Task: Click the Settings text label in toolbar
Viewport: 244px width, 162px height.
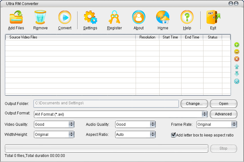Action: [x=90, y=28]
